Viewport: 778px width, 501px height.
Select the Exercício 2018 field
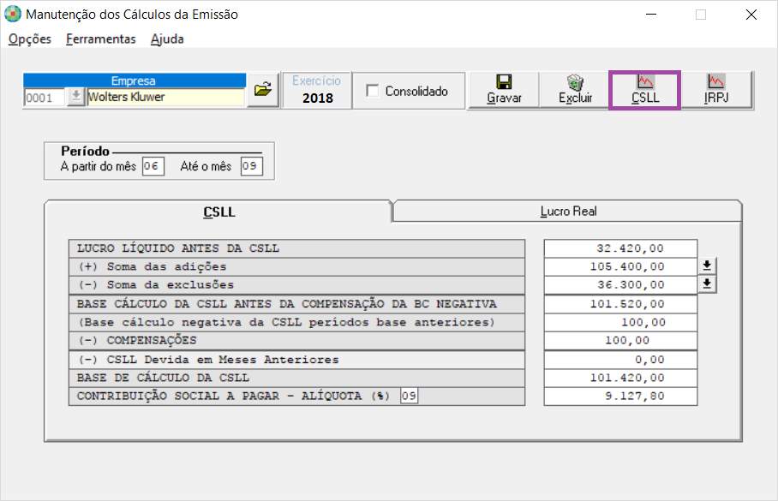pyautogui.click(x=316, y=90)
